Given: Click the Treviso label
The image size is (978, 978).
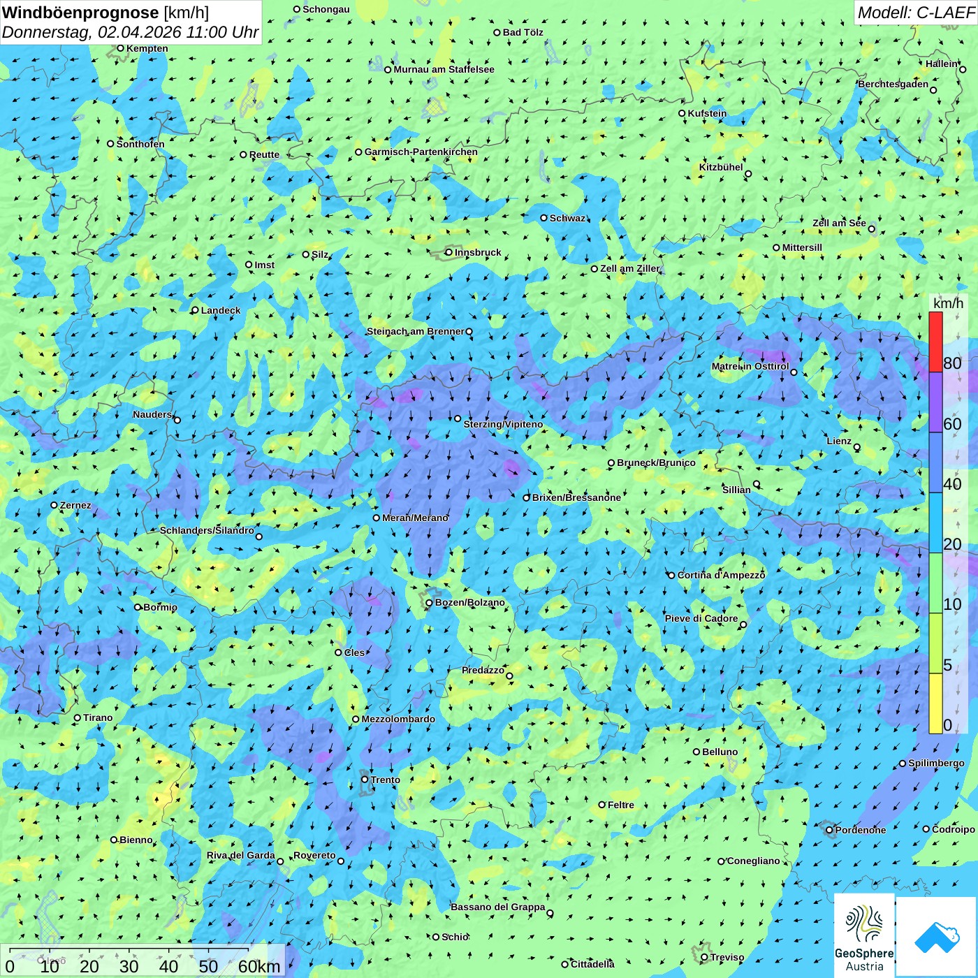Looking at the screenshot, I should pyautogui.click(x=727, y=957).
